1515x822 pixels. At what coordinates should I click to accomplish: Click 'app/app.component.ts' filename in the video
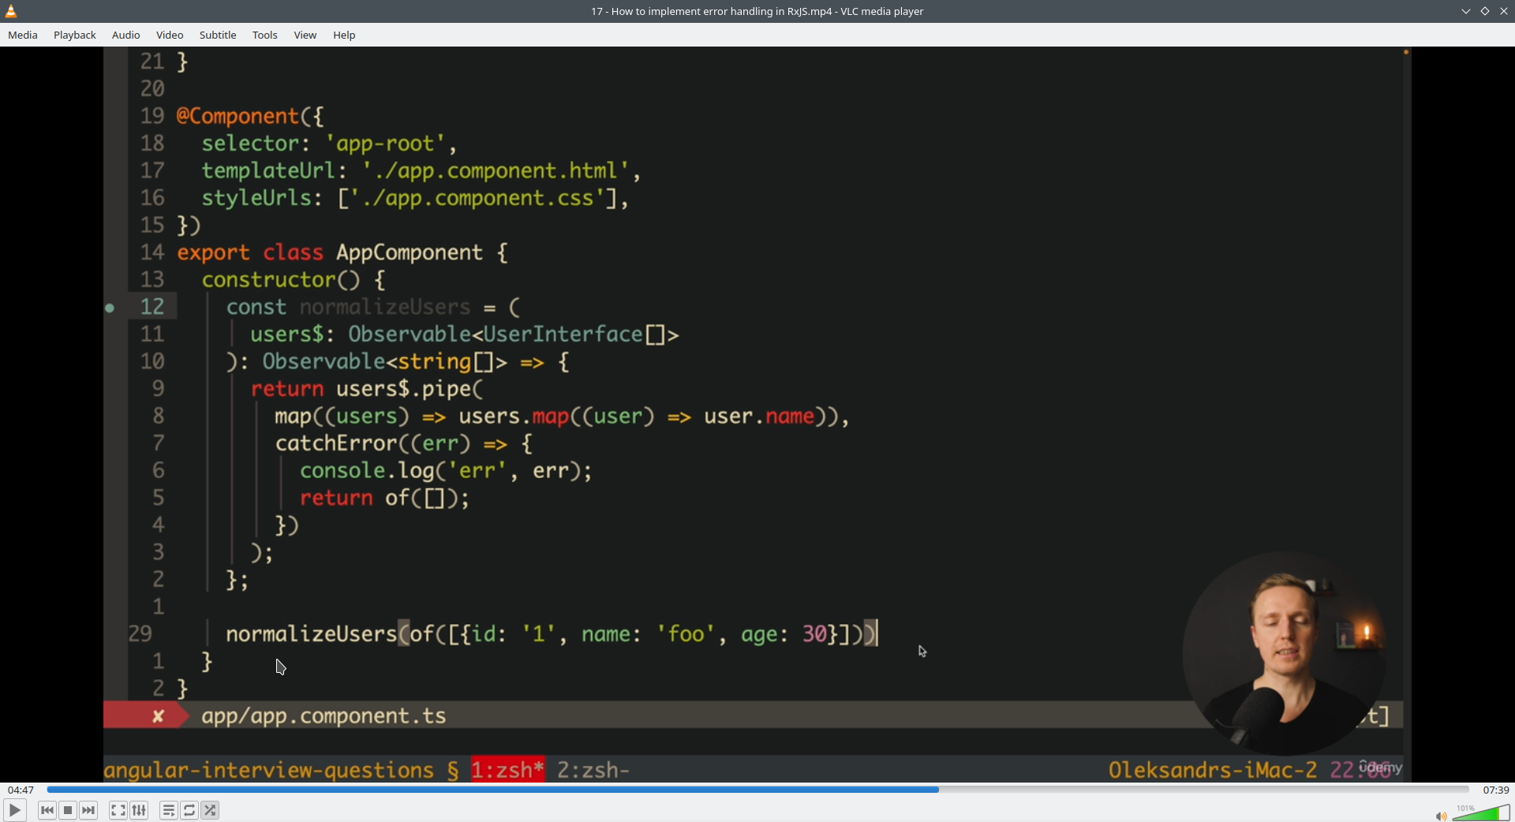(x=324, y=716)
